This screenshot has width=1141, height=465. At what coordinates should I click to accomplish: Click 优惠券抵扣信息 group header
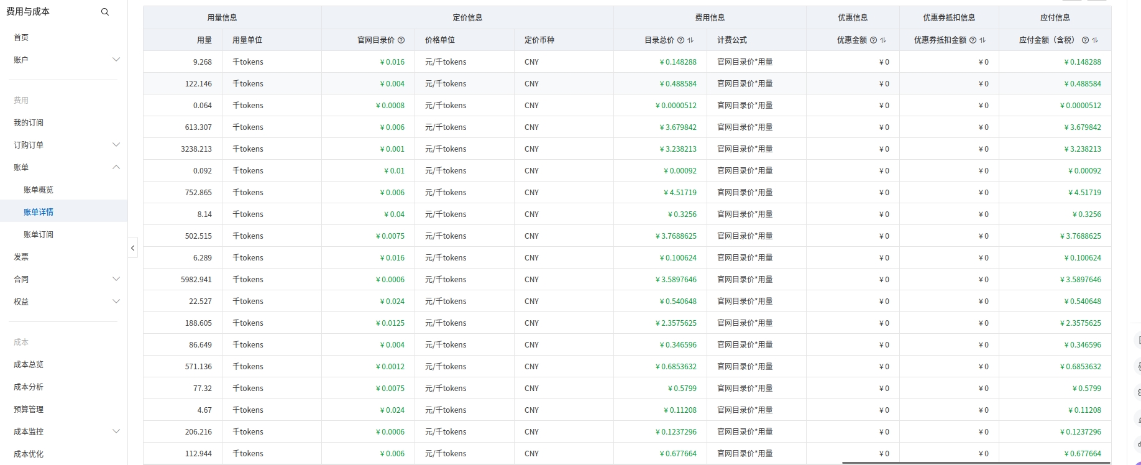click(x=949, y=17)
